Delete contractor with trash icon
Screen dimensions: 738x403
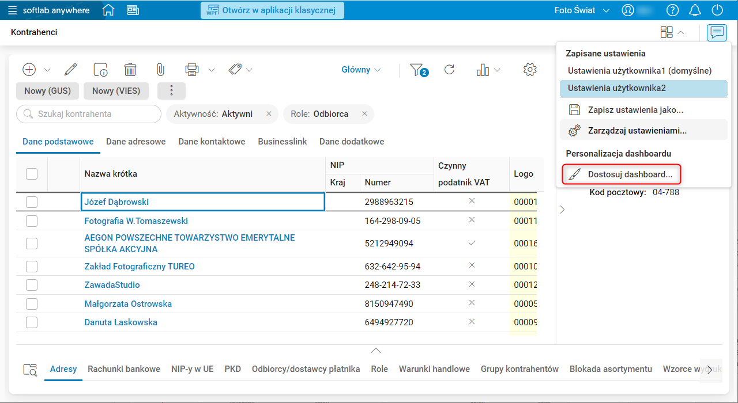(x=130, y=70)
